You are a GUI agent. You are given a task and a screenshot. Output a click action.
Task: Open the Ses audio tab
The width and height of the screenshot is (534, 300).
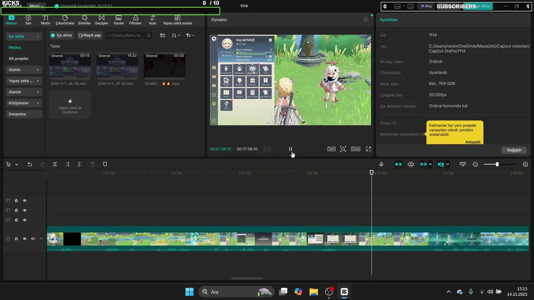point(28,20)
